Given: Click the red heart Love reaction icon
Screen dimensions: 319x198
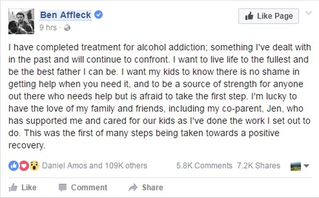Looking at the screenshot, I should click(x=24, y=166).
